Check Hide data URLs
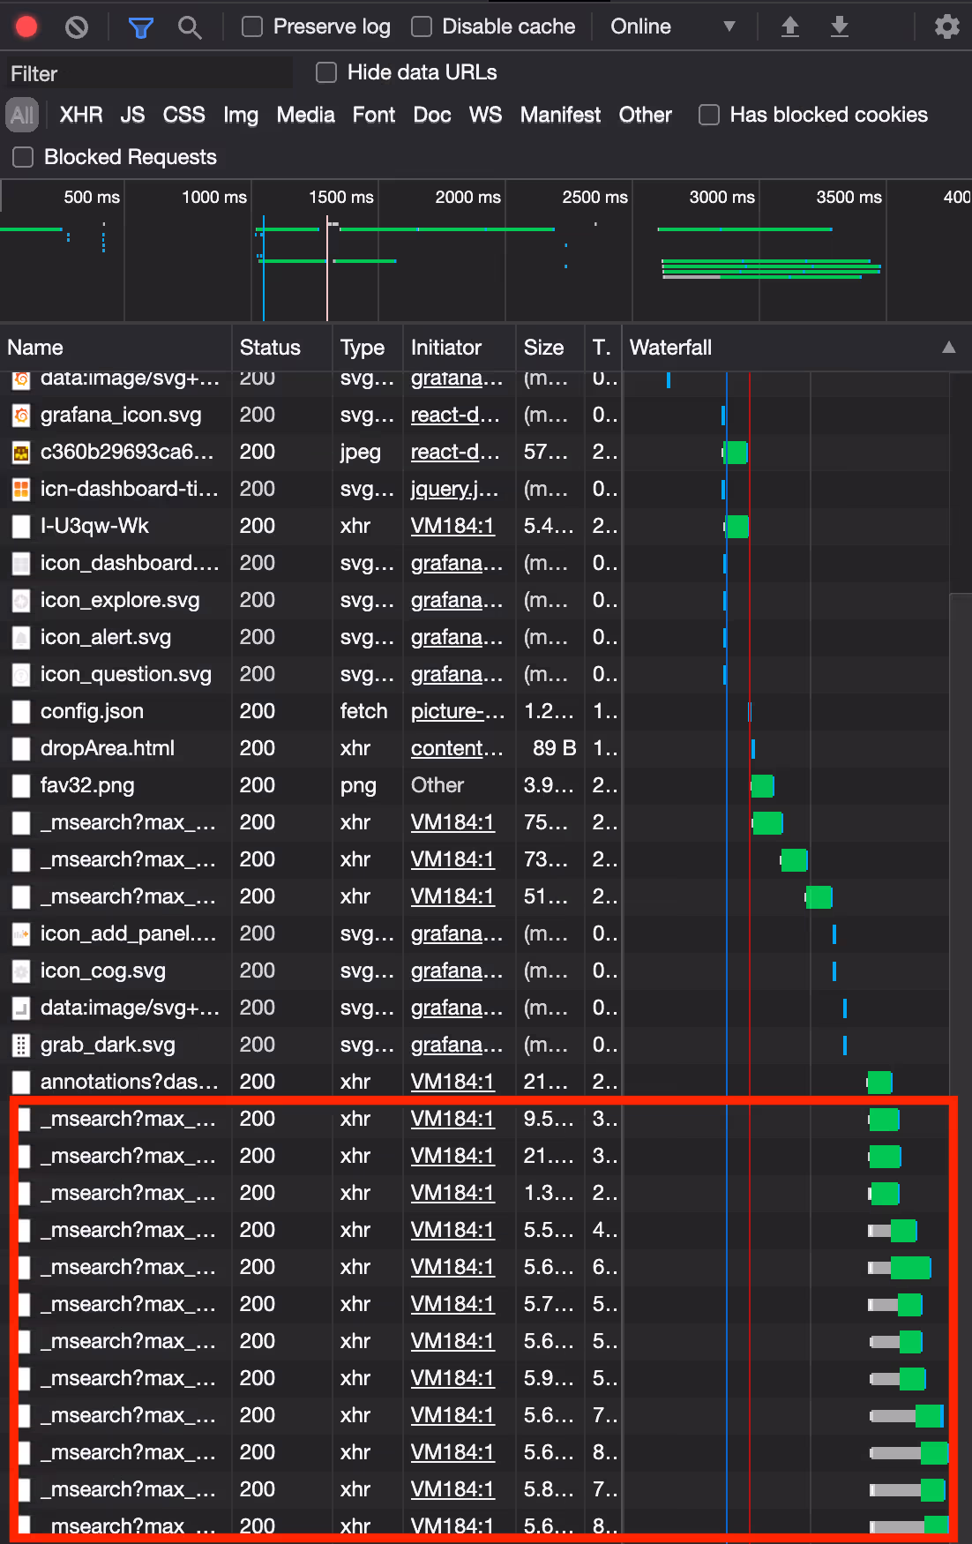The height and width of the screenshot is (1544, 972). [326, 72]
